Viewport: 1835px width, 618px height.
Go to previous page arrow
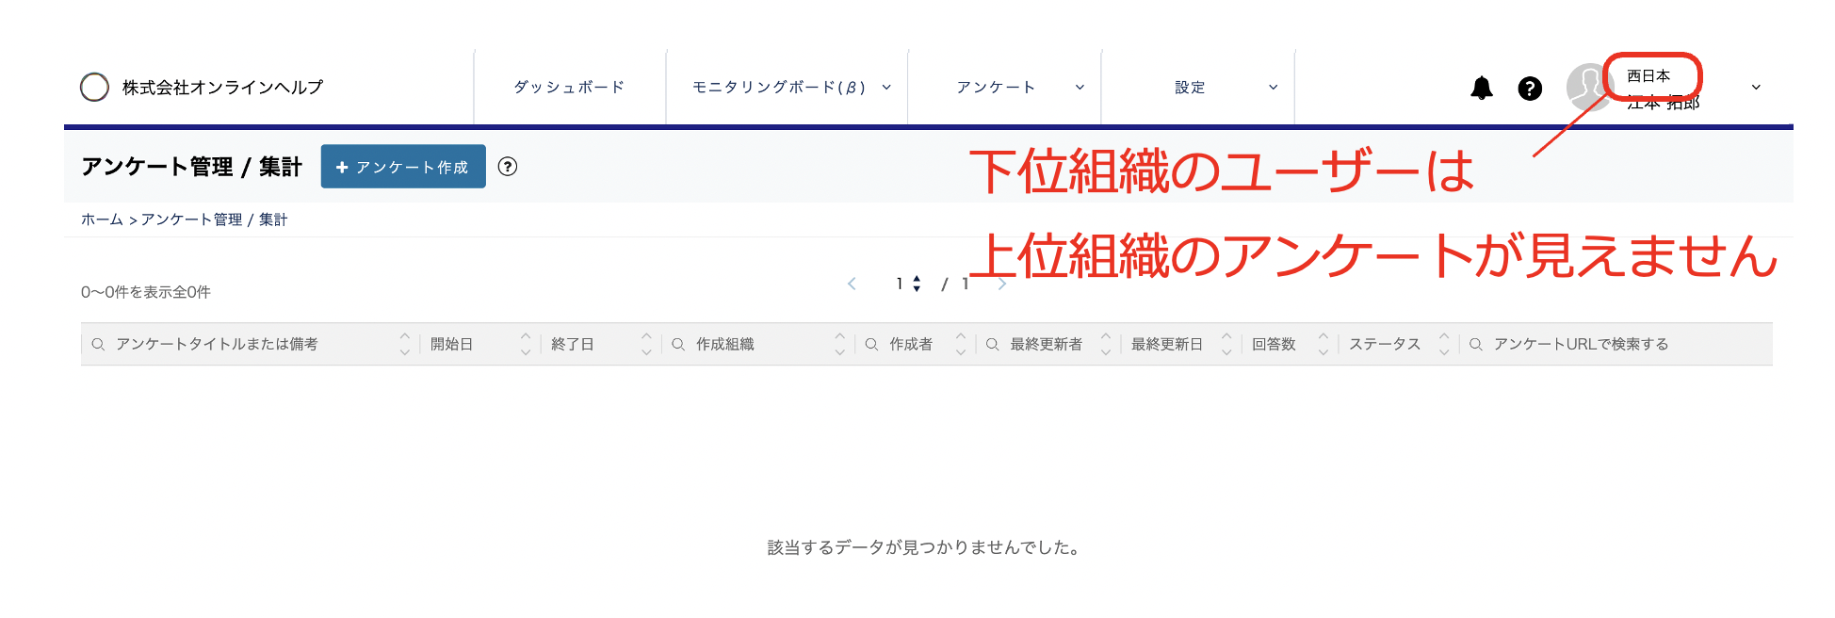coord(852,284)
